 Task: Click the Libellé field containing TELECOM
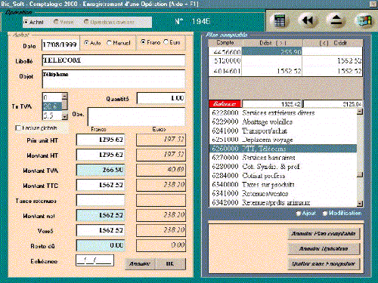(113, 60)
